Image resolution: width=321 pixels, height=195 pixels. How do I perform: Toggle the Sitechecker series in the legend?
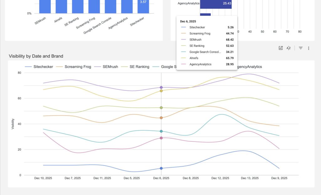tap(44, 67)
